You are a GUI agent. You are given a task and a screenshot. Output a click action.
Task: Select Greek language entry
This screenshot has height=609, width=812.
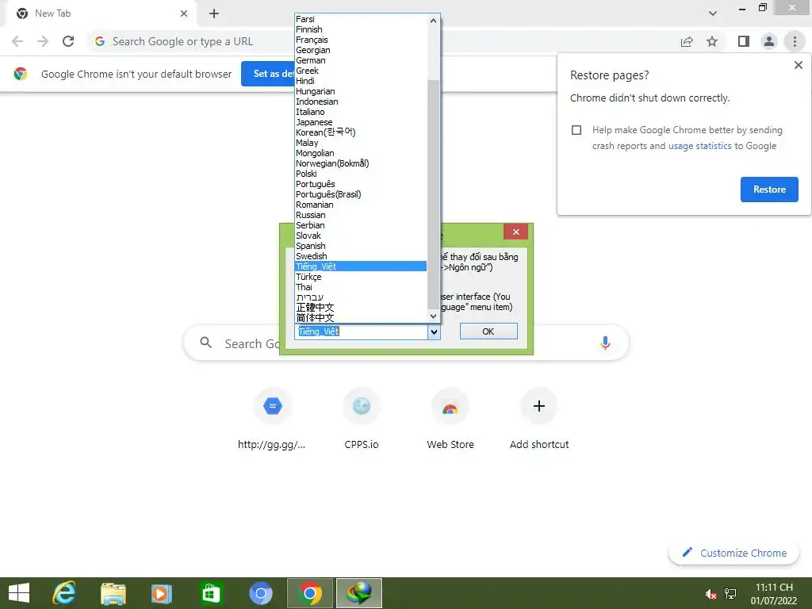tap(361, 71)
